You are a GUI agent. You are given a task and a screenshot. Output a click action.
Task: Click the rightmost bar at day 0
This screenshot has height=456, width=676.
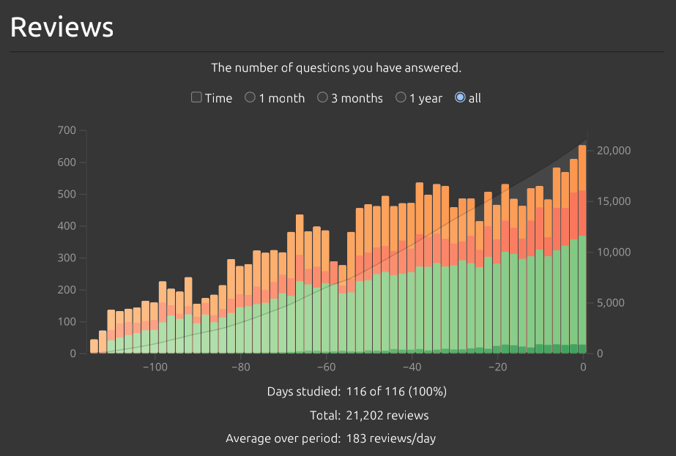tap(582, 249)
